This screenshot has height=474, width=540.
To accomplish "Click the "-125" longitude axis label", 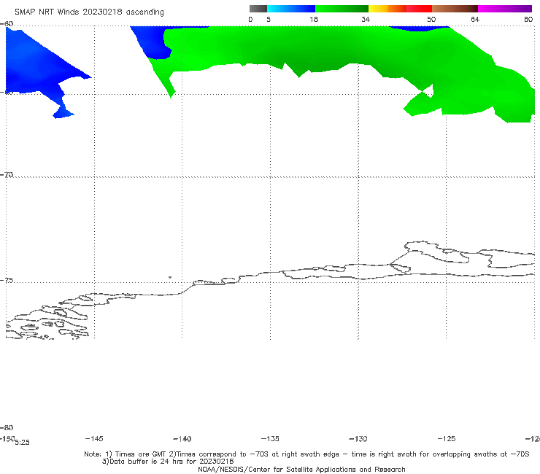I will pos(447,439).
